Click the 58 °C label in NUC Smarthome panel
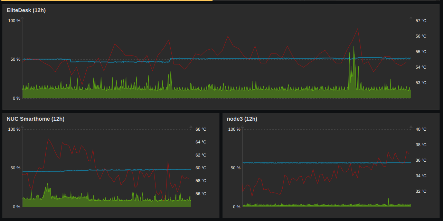The width and height of the screenshot is (443, 221). 201,181
